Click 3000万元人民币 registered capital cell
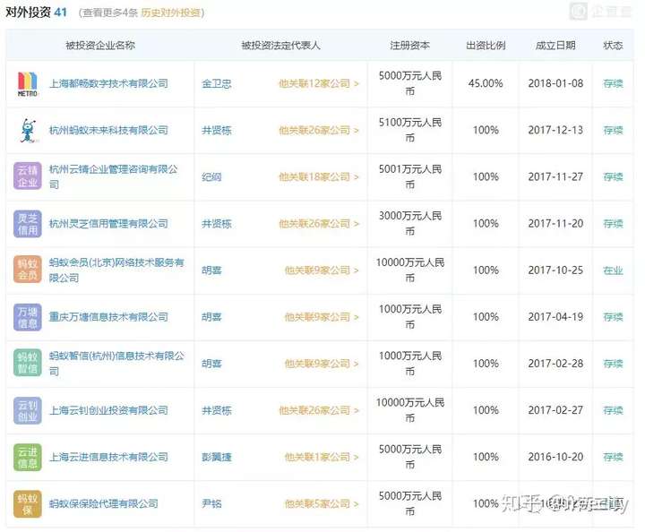 pos(410,224)
